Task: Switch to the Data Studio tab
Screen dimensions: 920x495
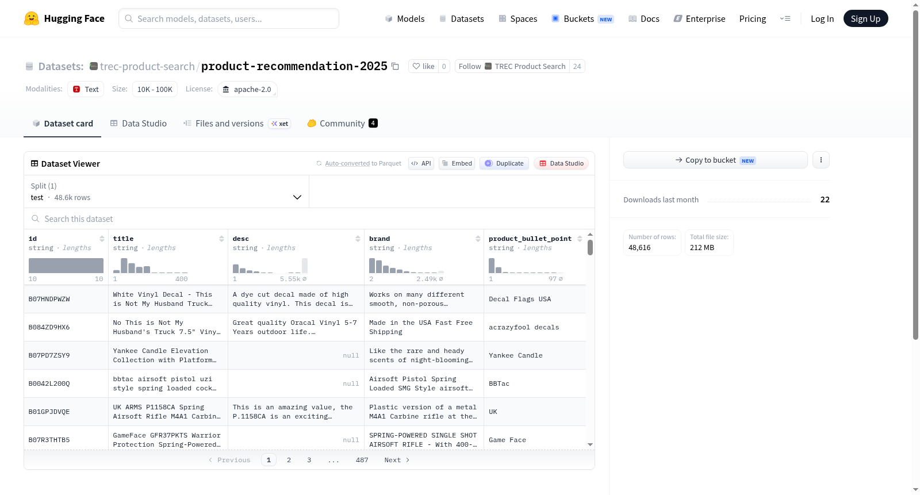Action: pyautogui.click(x=139, y=124)
